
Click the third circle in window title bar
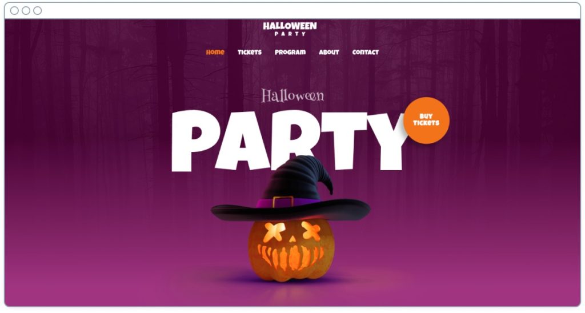tap(37, 10)
